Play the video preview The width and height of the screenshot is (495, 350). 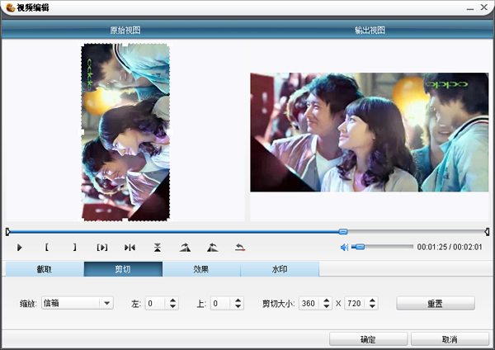pos(20,248)
